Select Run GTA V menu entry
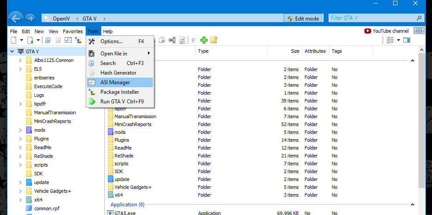Screen dimensions: 432x215 tap(120, 102)
